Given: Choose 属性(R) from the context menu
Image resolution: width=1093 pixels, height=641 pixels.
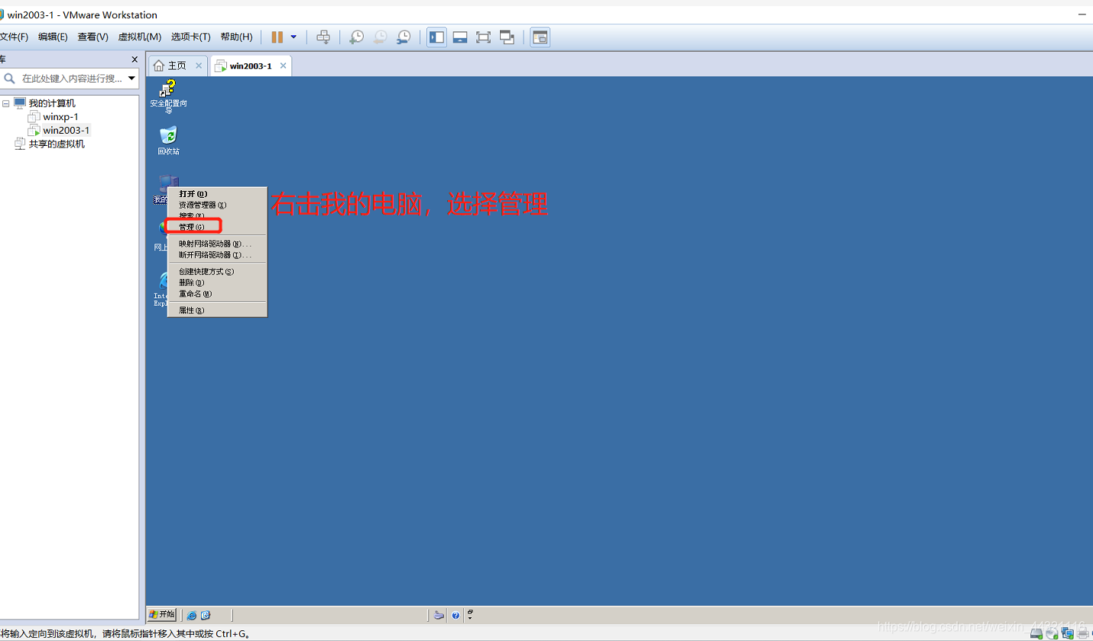Looking at the screenshot, I should [x=217, y=310].
